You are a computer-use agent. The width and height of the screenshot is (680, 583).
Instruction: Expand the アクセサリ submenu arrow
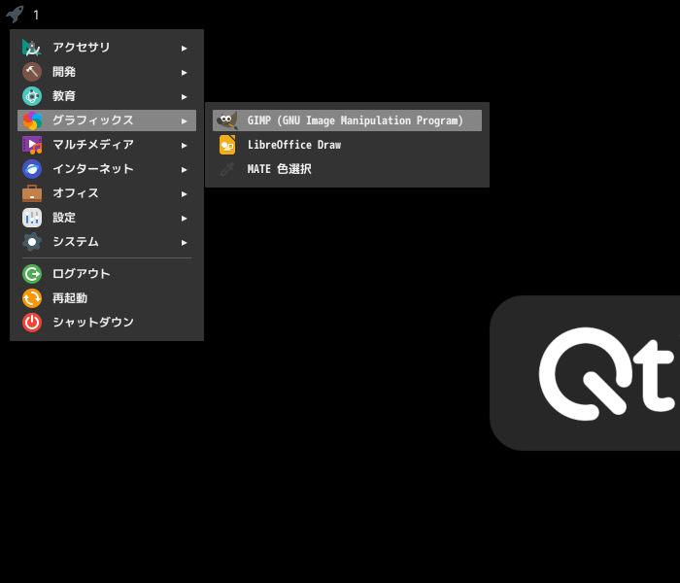(x=185, y=49)
